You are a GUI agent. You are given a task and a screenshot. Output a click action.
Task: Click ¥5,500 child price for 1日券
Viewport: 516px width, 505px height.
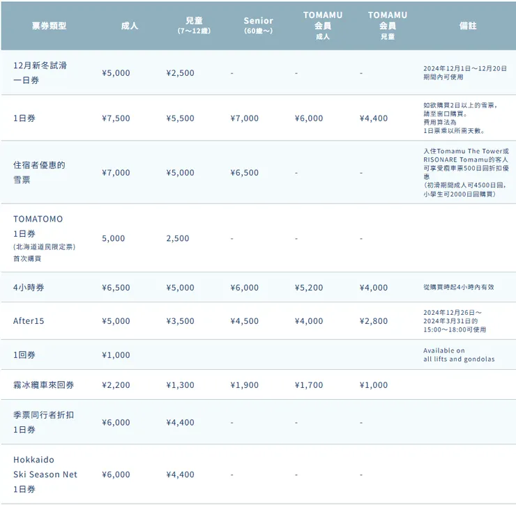pos(180,118)
